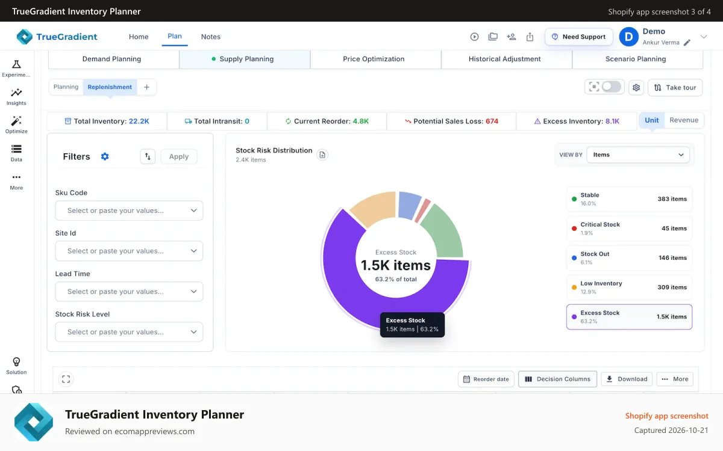Image resolution: width=723 pixels, height=451 pixels.
Task: Open the Sku Code dropdown
Action: [x=129, y=210]
